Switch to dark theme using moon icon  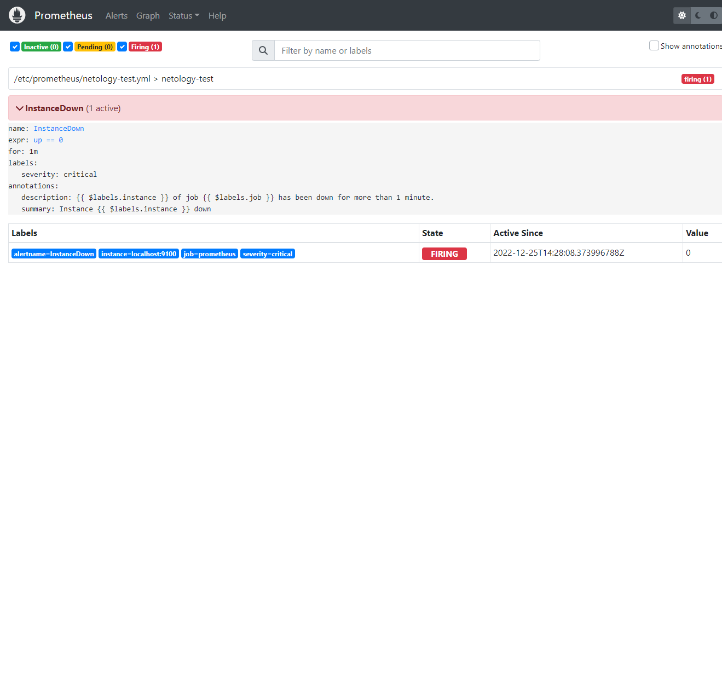tap(698, 15)
